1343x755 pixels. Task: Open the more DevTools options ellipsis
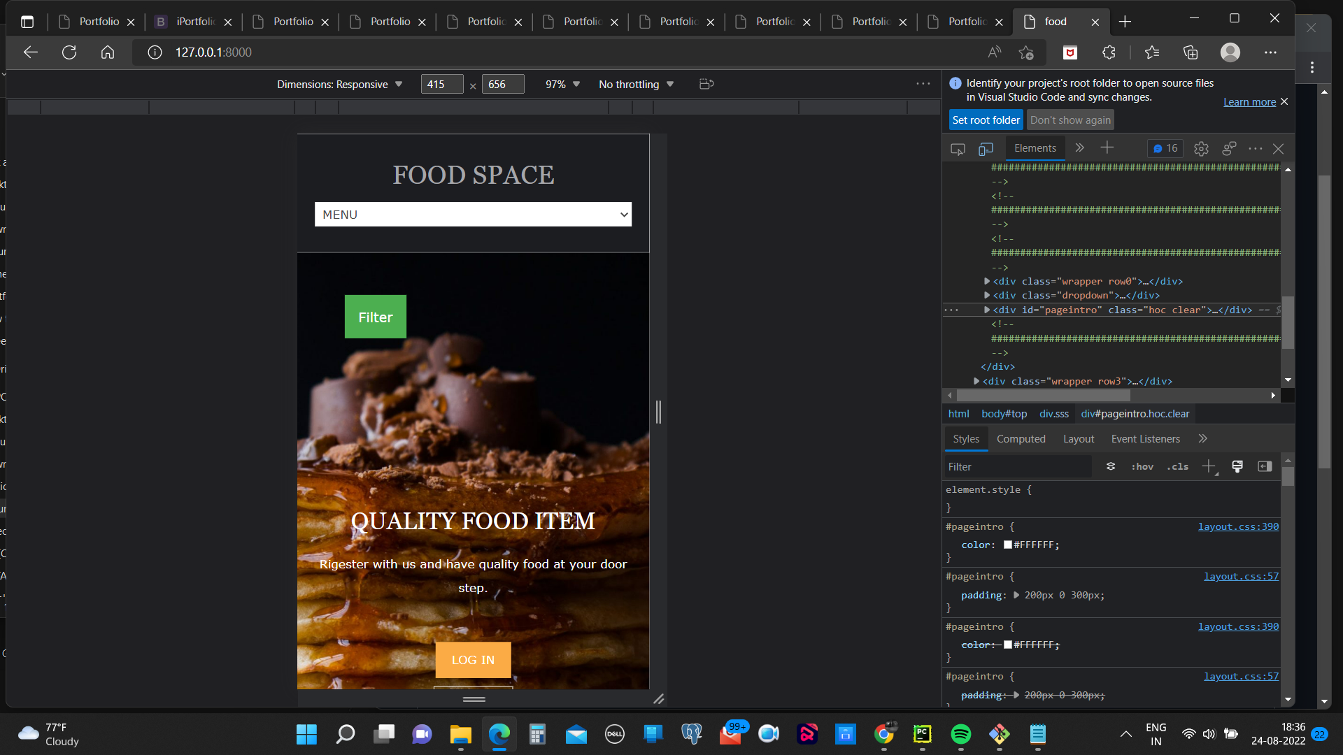tap(1256, 148)
